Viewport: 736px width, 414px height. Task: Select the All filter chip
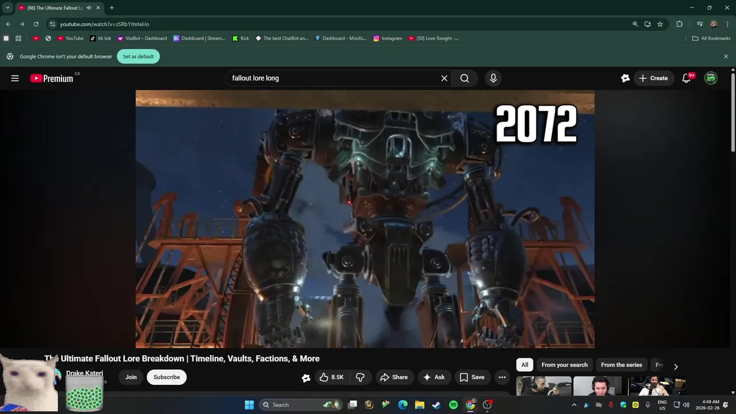click(x=524, y=365)
